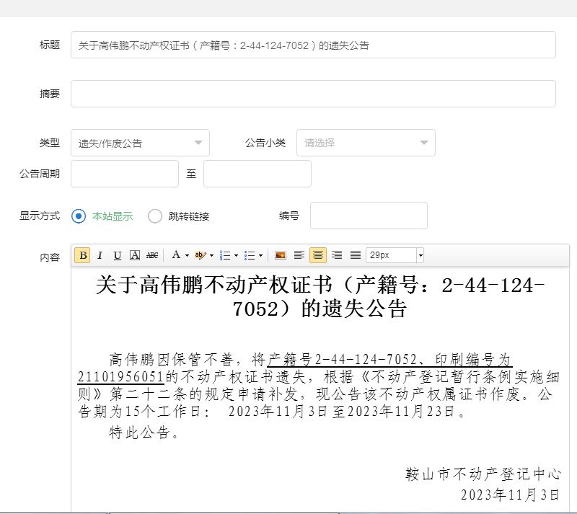The image size is (577, 514).
Task: Open the 公告小类 dropdown
Action: (366, 143)
